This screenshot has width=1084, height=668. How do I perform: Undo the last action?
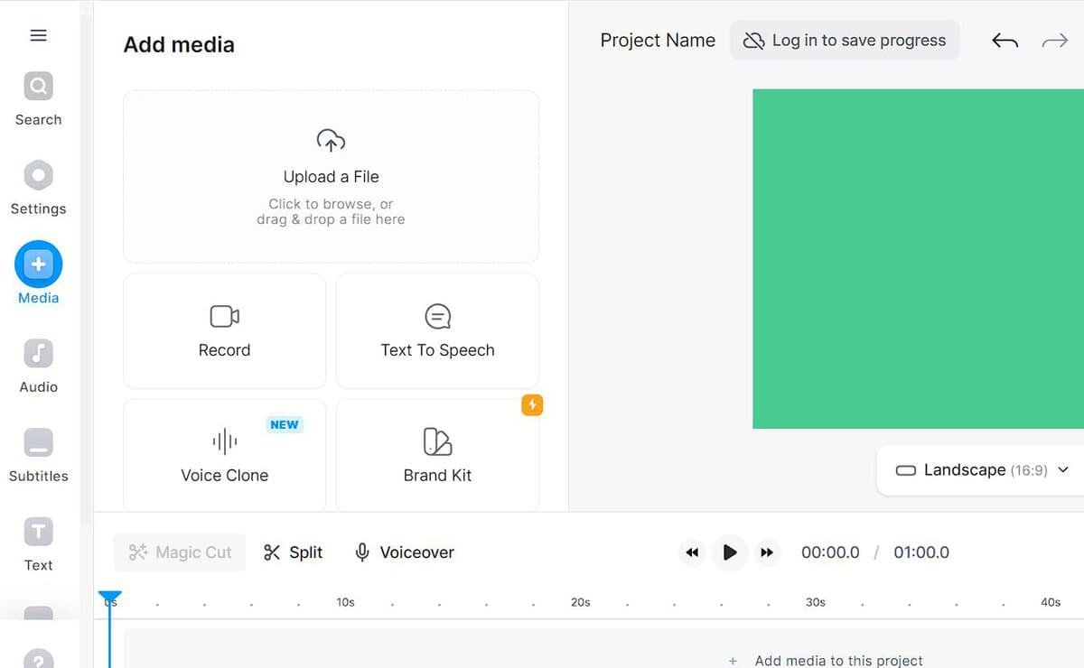1005,41
